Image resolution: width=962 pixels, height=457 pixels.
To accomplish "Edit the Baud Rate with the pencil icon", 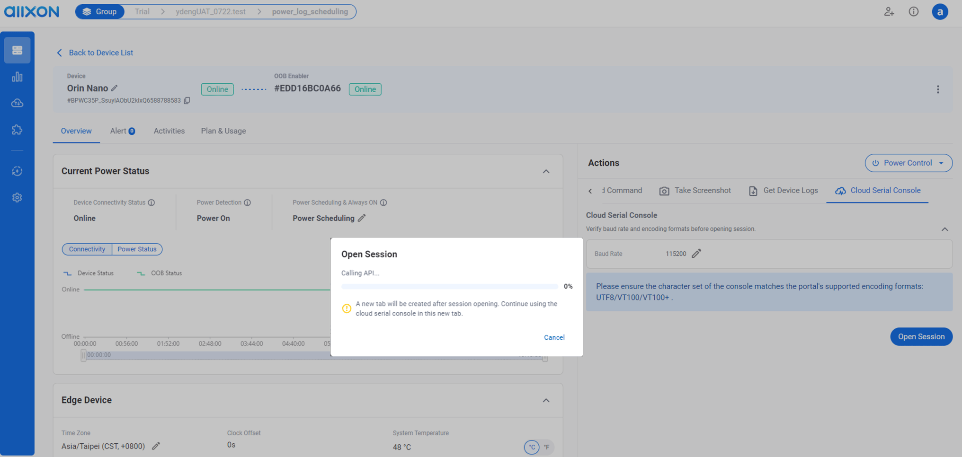I will pyautogui.click(x=696, y=254).
